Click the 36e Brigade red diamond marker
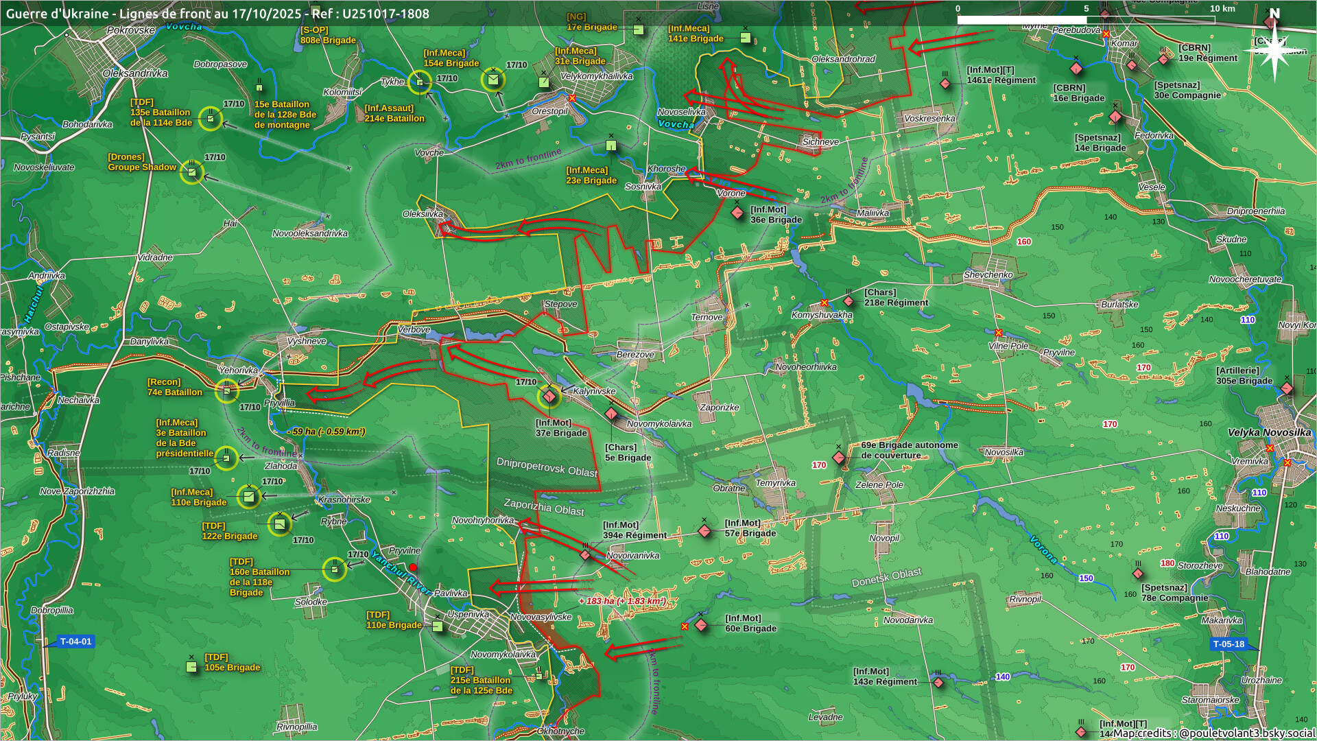This screenshot has width=1317, height=741. coord(737,213)
